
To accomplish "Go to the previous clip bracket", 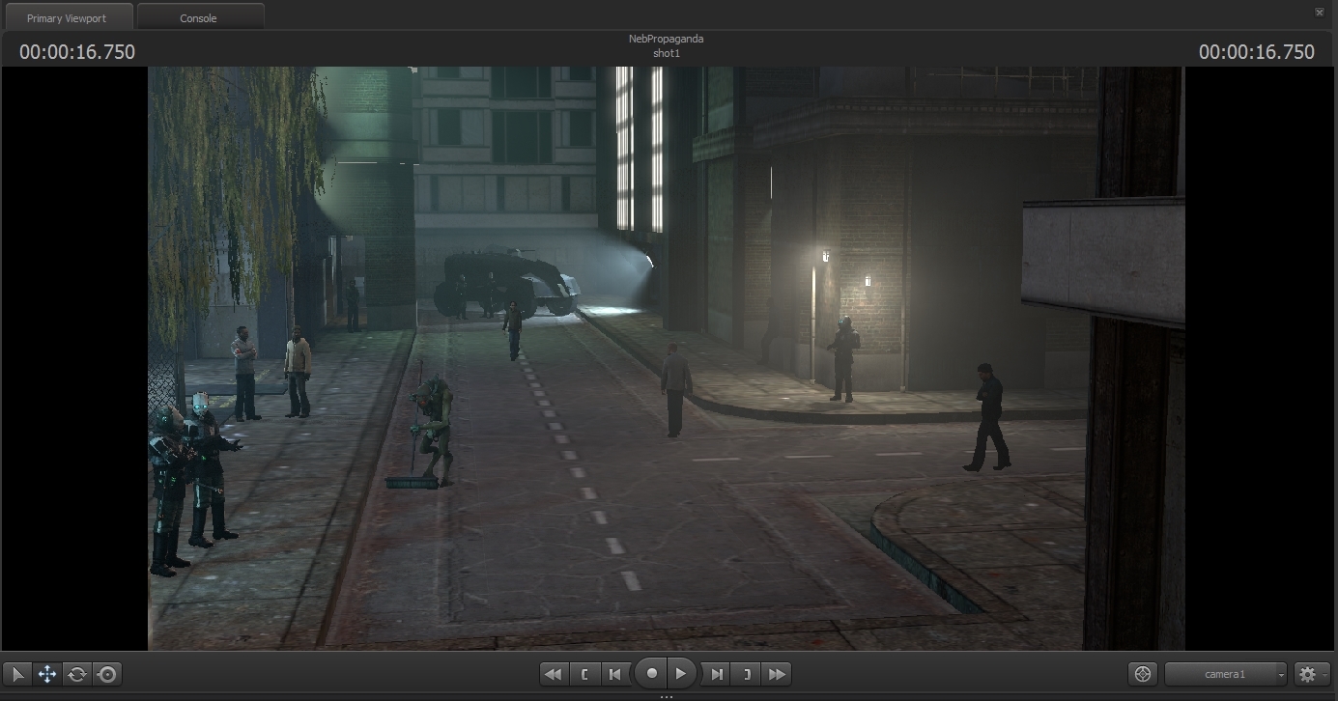I will [584, 674].
